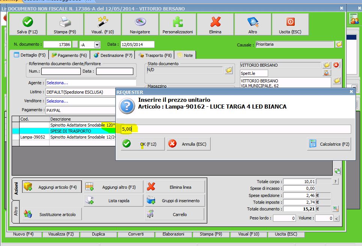362x246 pixels.
Task: Switch to the Trasporto (F8) tab
Action: tap(155, 55)
